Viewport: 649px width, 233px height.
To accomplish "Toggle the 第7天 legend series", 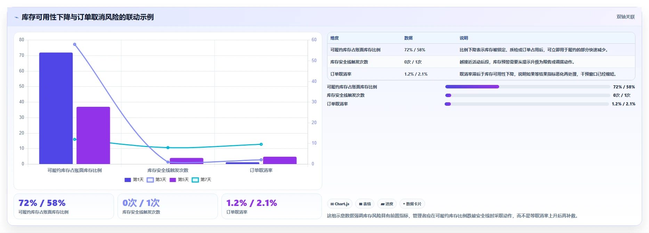I will (202, 180).
